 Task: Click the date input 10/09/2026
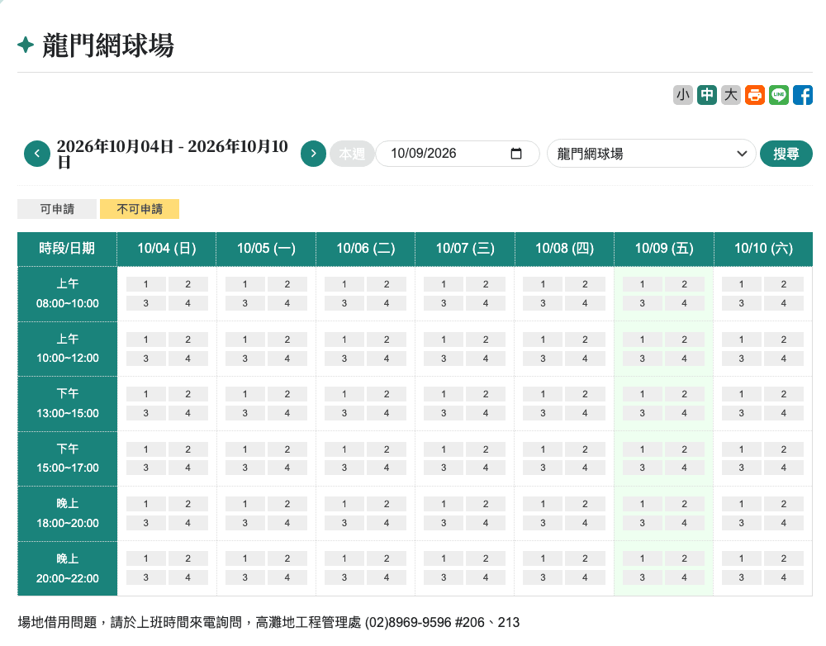click(x=458, y=154)
